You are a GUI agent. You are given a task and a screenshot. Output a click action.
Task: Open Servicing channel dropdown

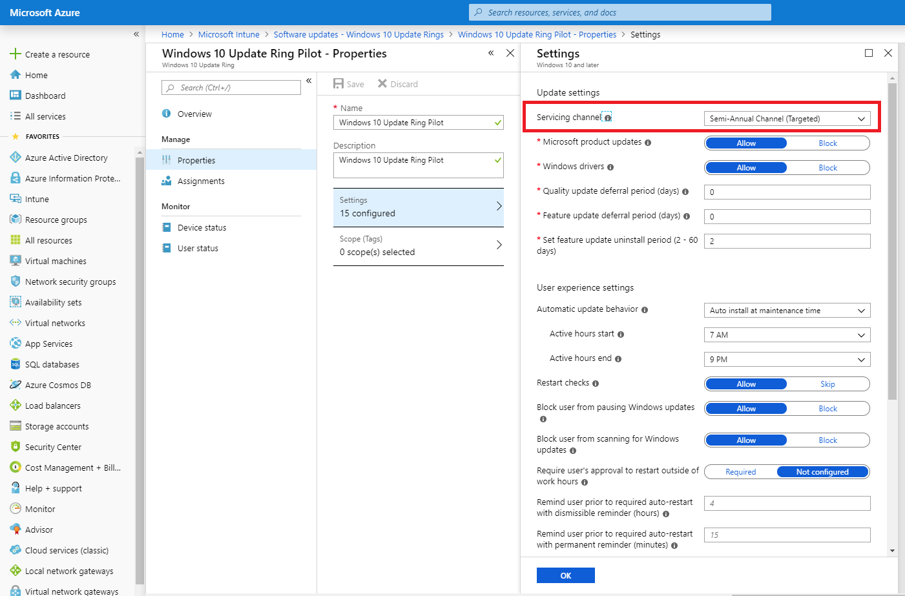(787, 119)
